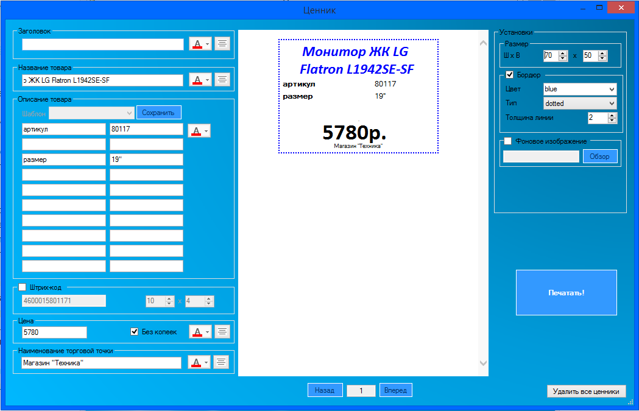Minimize the Ценник window

pyautogui.click(x=583, y=8)
